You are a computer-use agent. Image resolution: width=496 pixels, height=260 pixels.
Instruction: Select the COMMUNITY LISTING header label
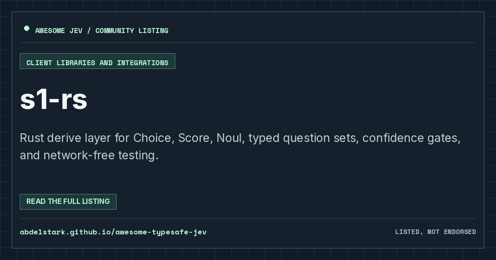click(x=132, y=31)
